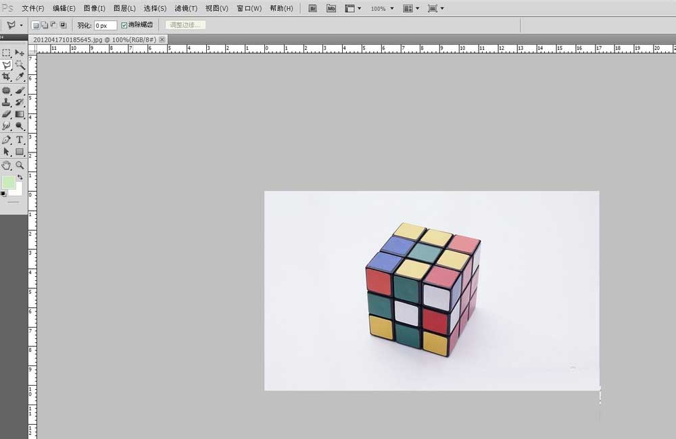Select the Eraser tool
The width and height of the screenshot is (676, 439).
click(7, 114)
